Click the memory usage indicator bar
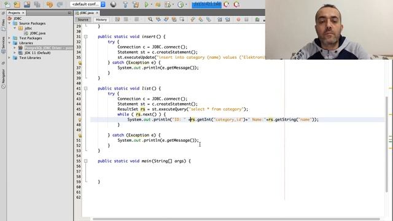The image size is (393, 221). click(206, 4)
